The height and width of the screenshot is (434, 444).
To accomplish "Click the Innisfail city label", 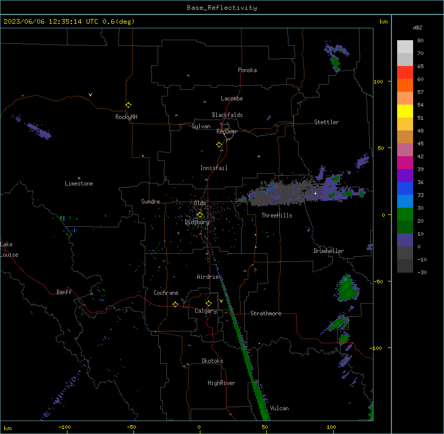I will point(214,168).
